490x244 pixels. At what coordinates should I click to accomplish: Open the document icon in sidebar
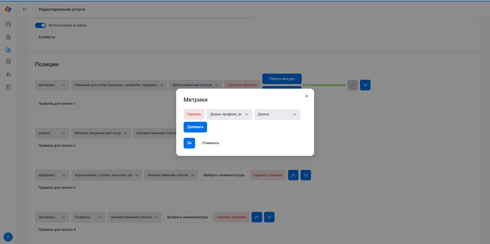click(8, 87)
